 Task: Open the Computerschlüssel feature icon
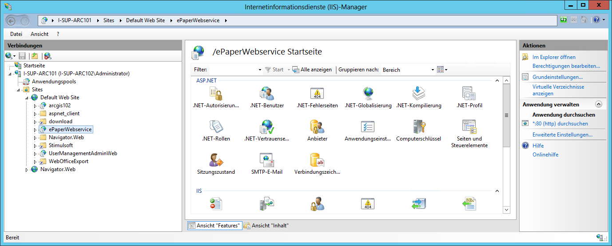419,127
